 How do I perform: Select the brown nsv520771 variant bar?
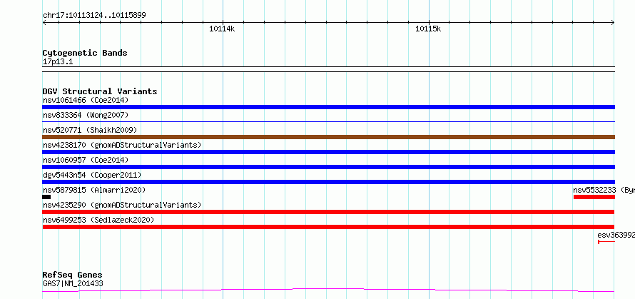(x=328, y=137)
